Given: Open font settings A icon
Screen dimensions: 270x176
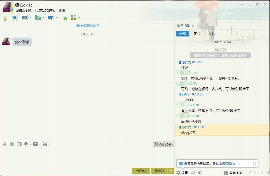Looking at the screenshot, I should (x=5, y=144).
